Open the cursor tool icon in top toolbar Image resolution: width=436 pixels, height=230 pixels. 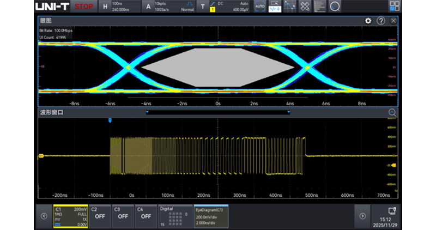(x=290, y=7)
